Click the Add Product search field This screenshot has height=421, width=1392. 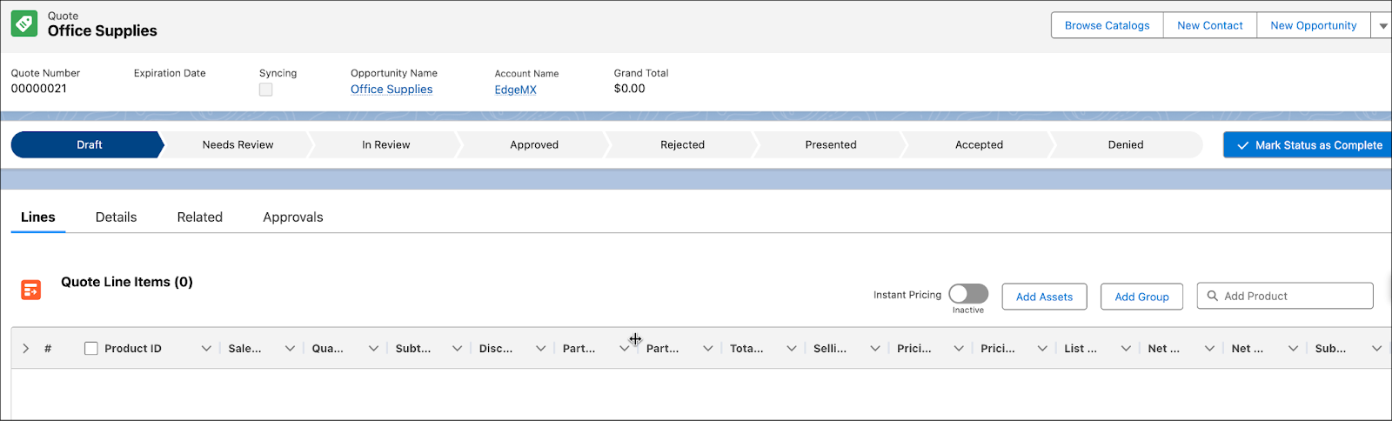pos(1292,296)
